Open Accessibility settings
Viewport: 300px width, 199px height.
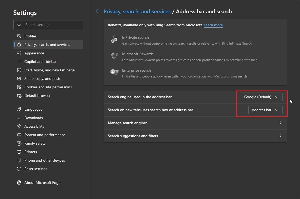coord(48,126)
